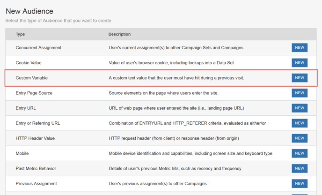The width and height of the screenshot is (322, 195).
Task: Click the Type column header
Action: 20,34
